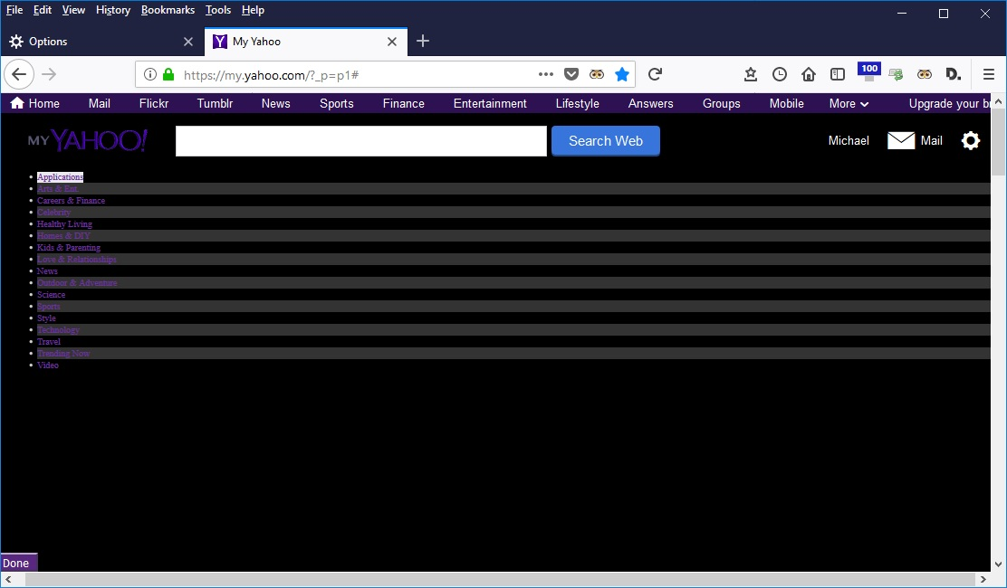Select the My Yahoo tab

(x=306, y=42)
